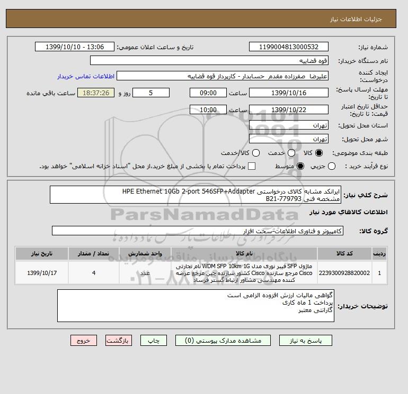Click the validity time field 10:00

(208, 109)
